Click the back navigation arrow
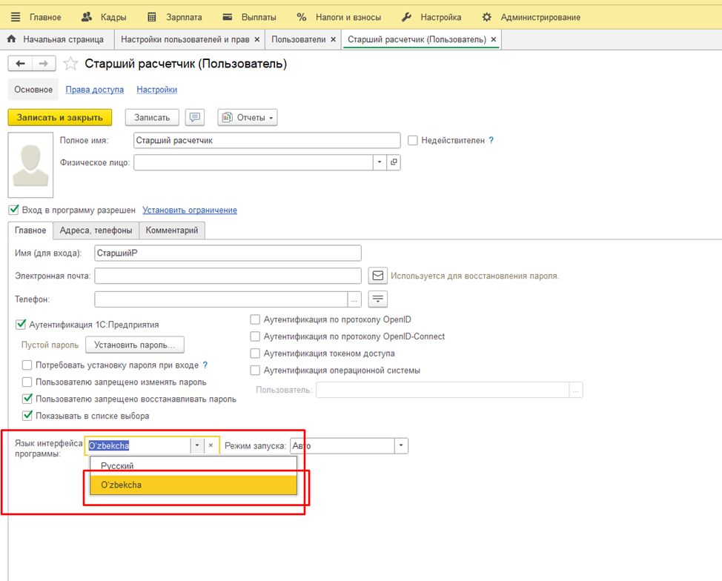Screen dimensions: 722x581 coord(20,64)
